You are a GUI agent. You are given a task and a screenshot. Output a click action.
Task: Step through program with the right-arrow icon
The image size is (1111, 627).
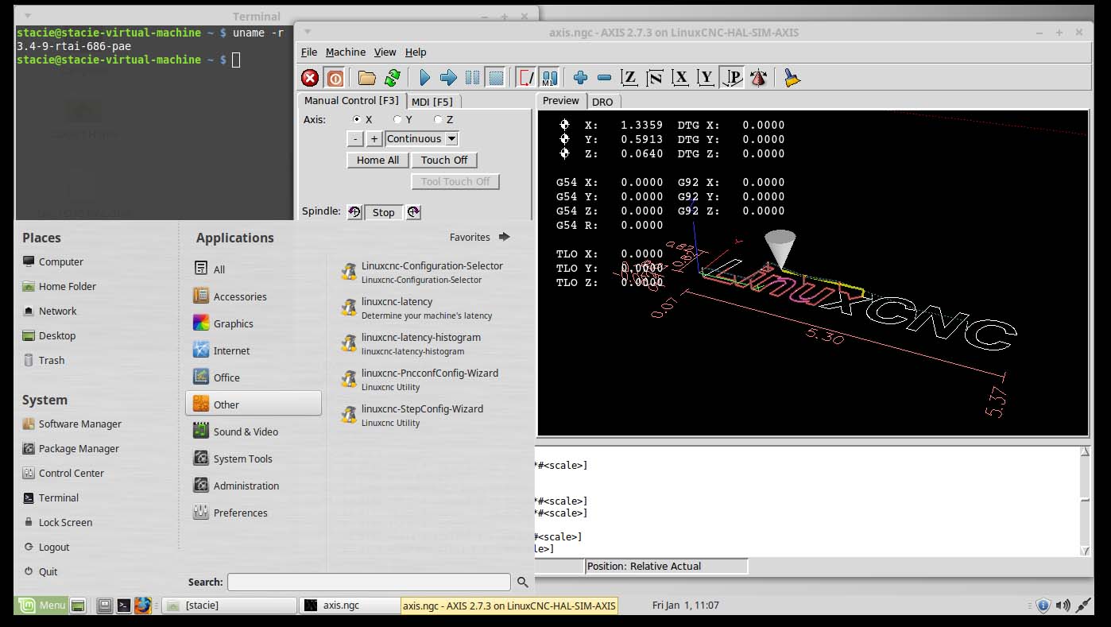click(448, 78)
